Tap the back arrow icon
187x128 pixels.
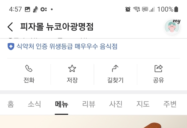10,27
